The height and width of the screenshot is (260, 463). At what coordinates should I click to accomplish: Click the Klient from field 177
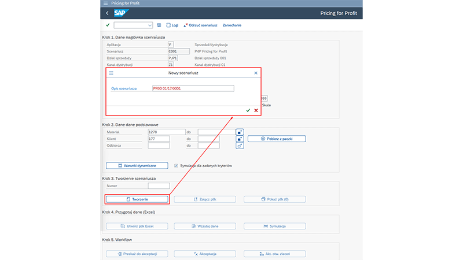pos(159,139)
